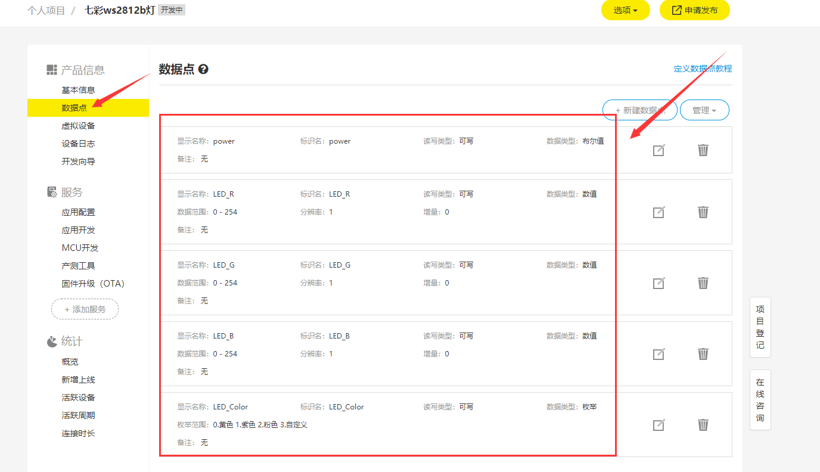820x472 pixels.
Task: Click the 布尔值 data type text
Action: point(593,141)
